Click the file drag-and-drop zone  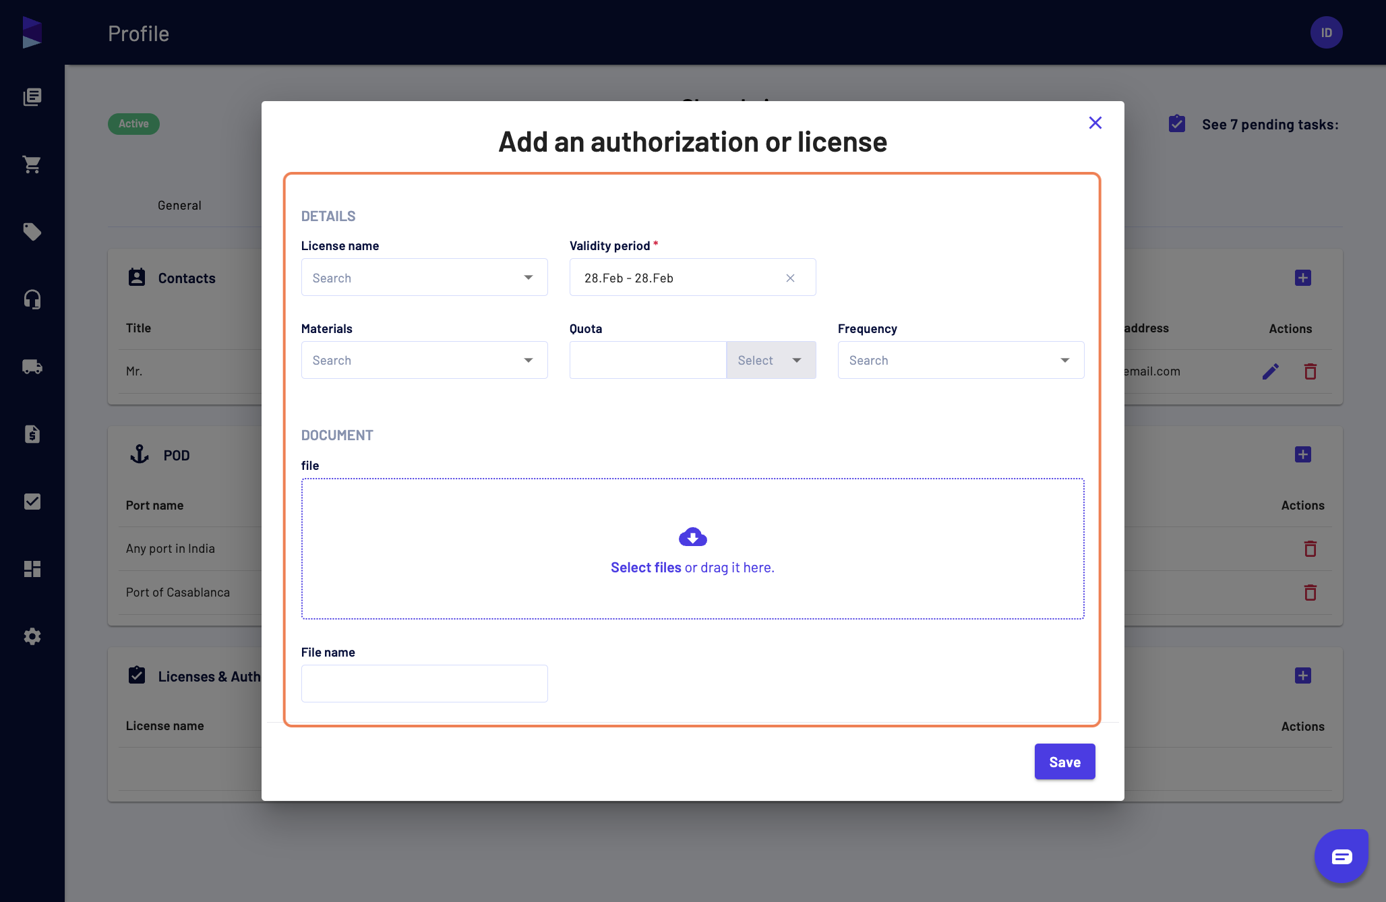[x=692, y=549]
